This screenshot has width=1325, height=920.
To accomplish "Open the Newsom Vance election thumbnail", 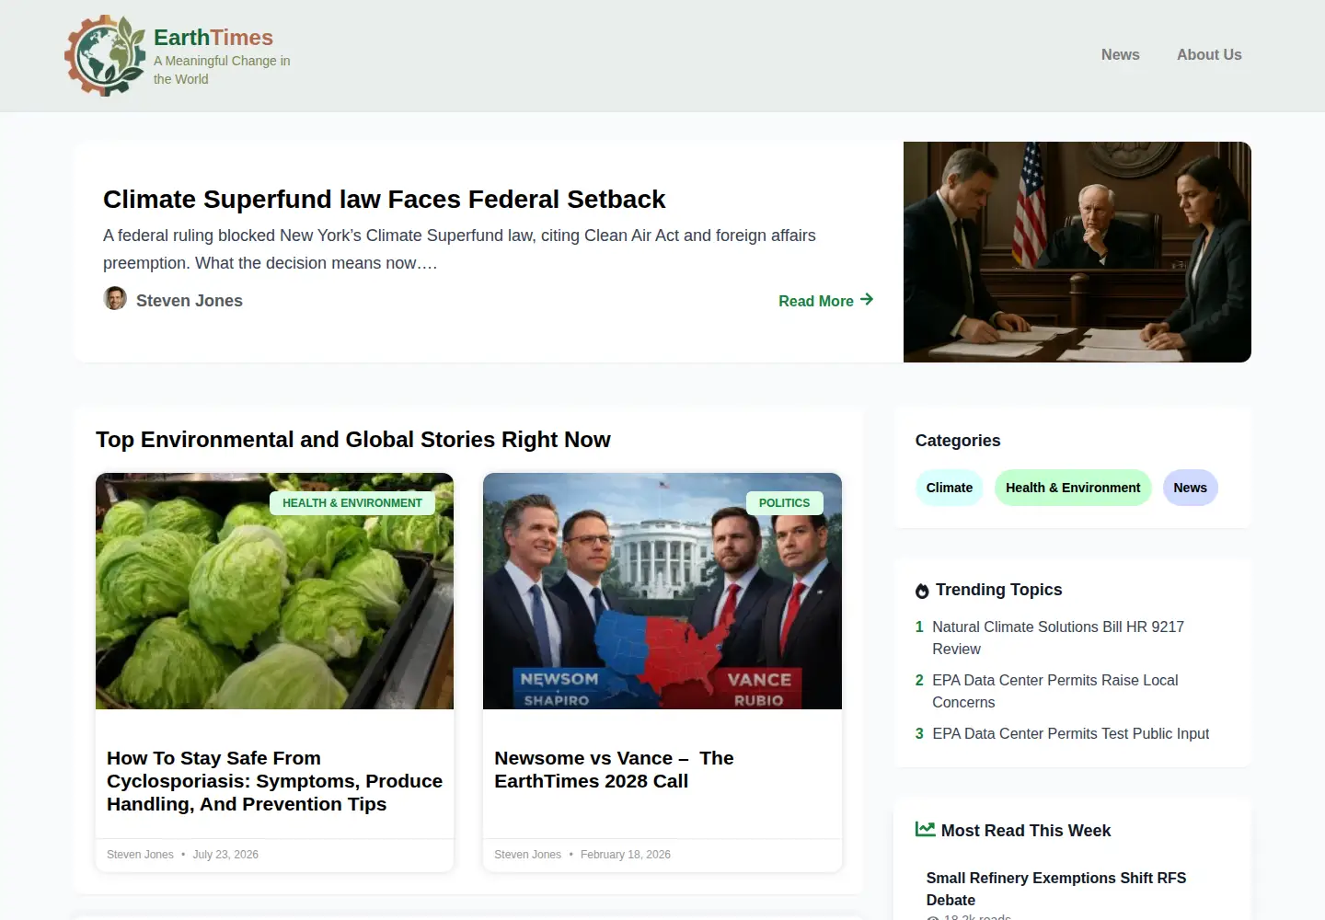I will 662,591.
